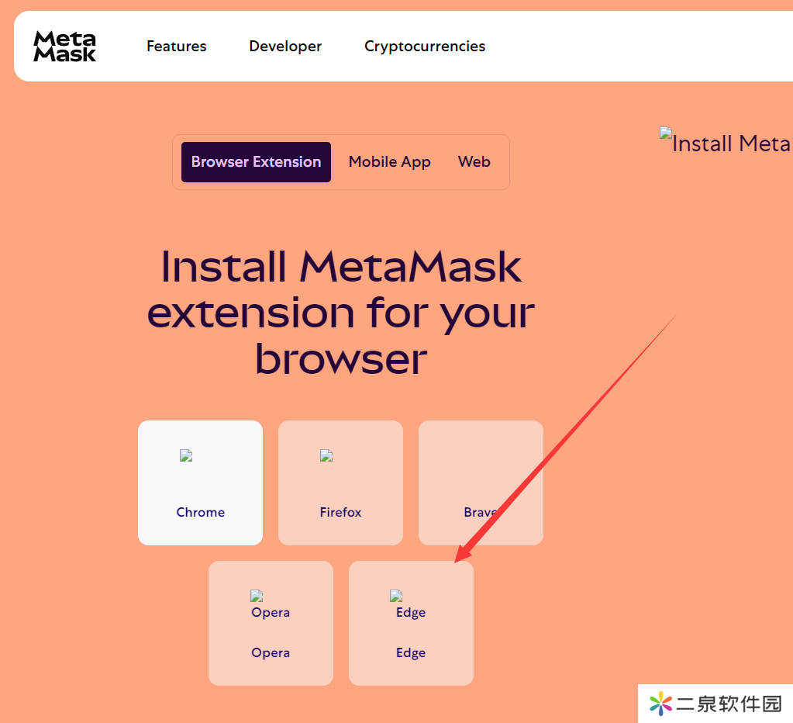Viewport: 793px width, 723px height.
Task: Select the Browser Extension tab
Action: pos(256,162)
